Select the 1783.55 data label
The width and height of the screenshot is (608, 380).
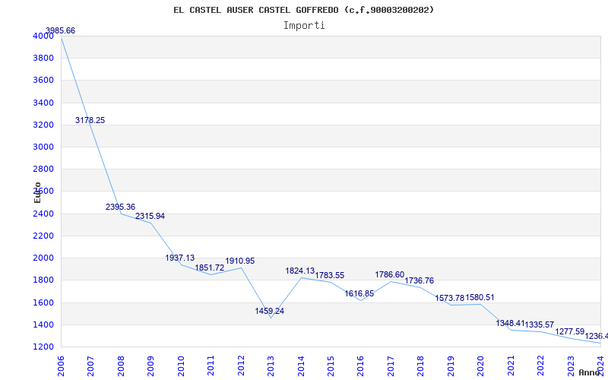pos(330,275)
